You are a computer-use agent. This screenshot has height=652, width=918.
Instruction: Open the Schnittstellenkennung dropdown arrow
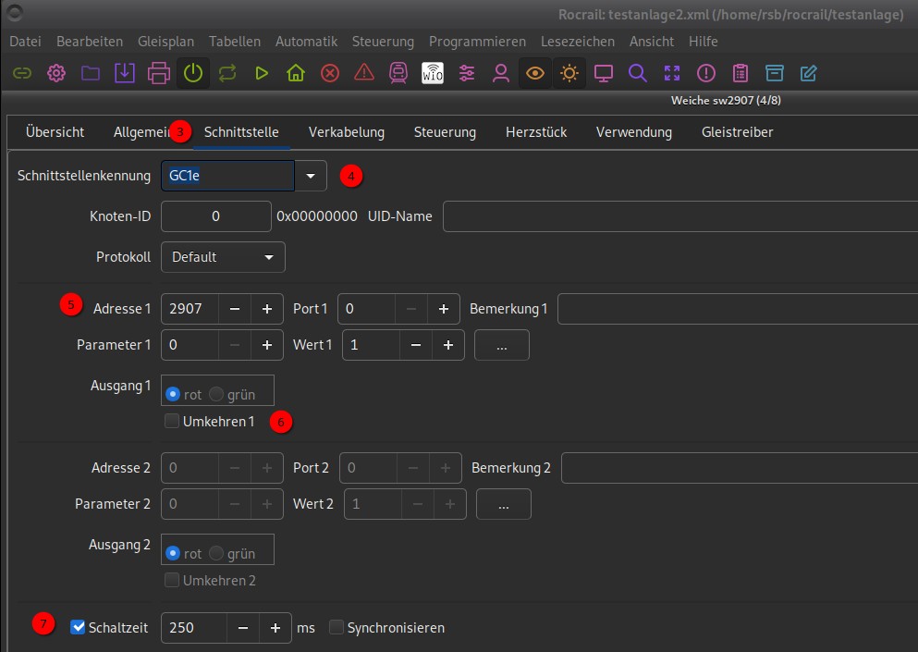[311, 175]
